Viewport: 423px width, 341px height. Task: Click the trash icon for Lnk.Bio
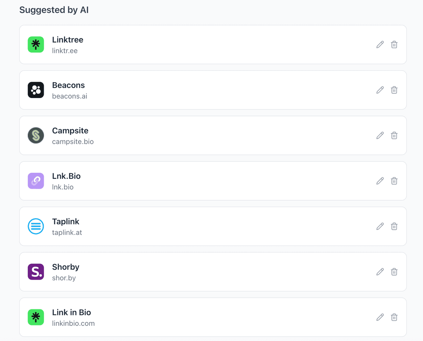(394, 181)
